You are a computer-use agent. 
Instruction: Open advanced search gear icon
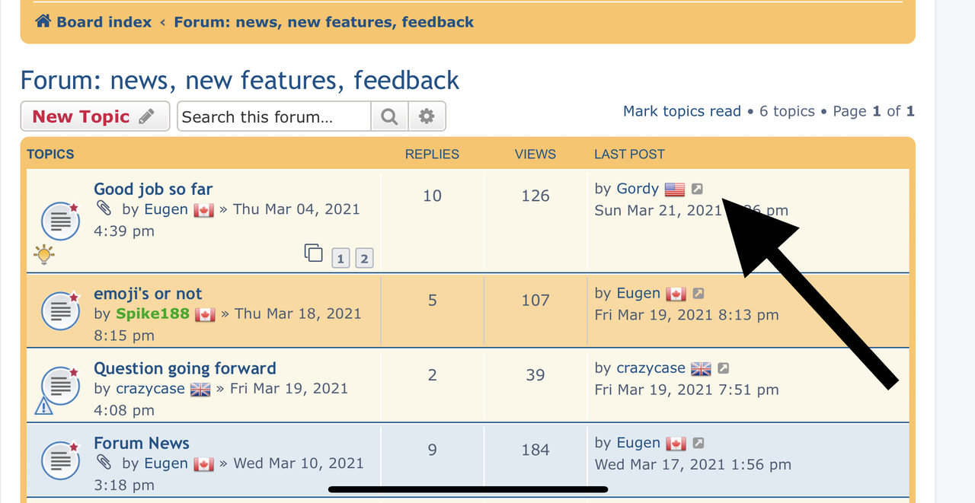pyautogui.click(x=427, y=116)
